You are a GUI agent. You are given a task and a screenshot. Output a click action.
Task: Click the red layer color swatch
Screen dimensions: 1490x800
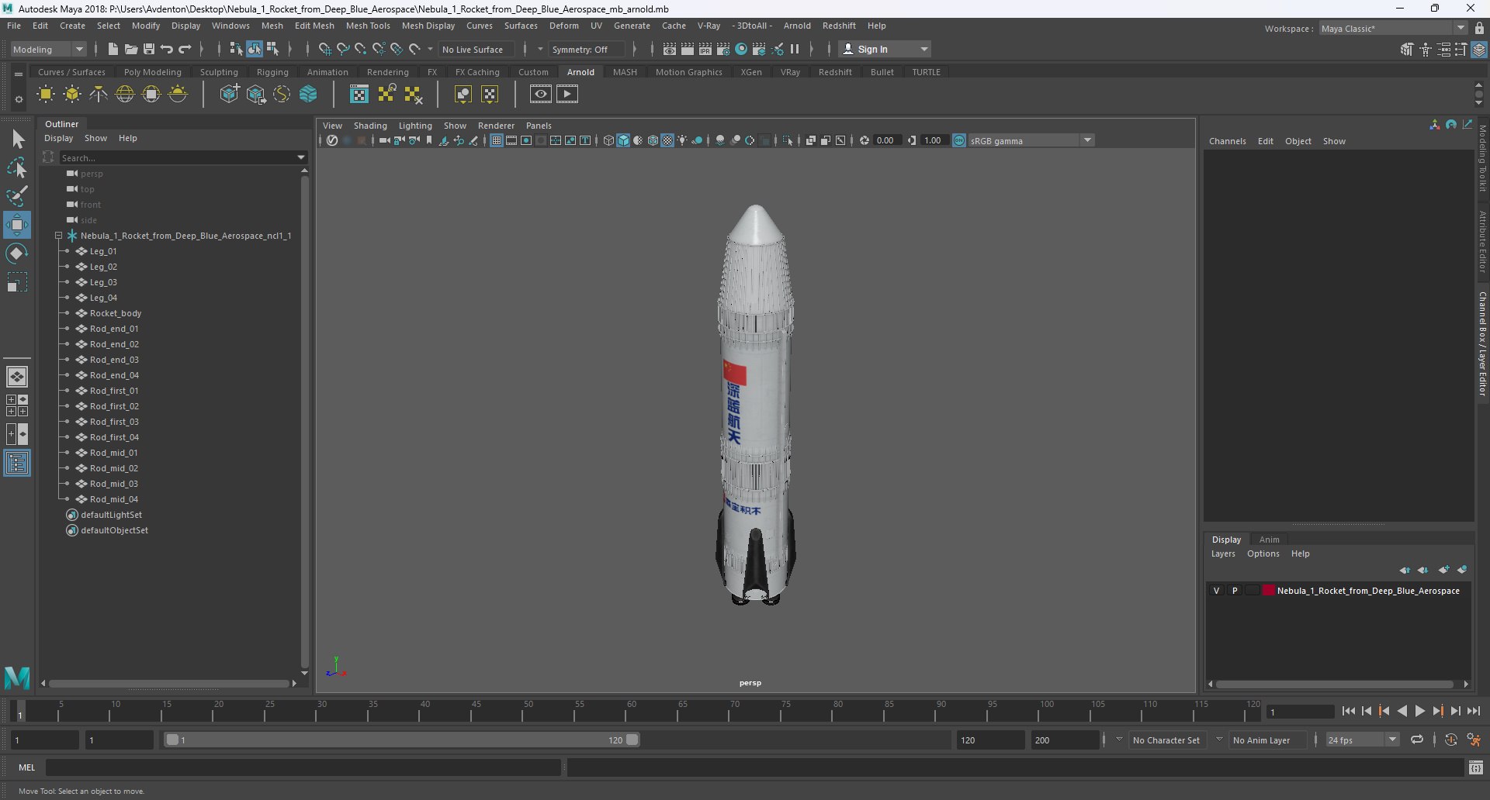point(1269,591)
